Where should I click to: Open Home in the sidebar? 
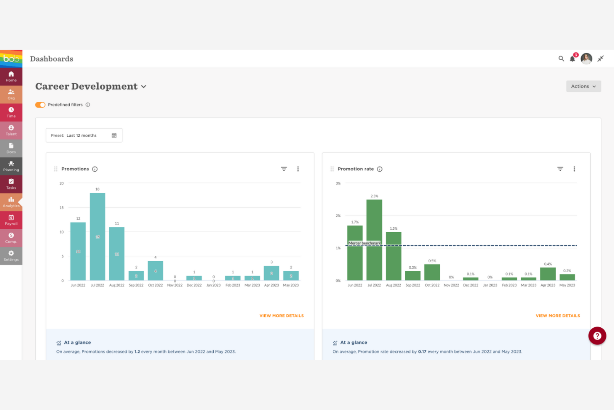click(x=11, y=76)
